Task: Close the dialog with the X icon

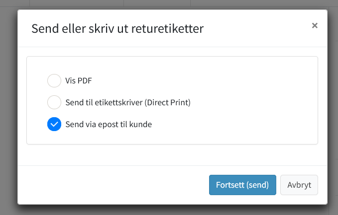Action: coord(315,26)
